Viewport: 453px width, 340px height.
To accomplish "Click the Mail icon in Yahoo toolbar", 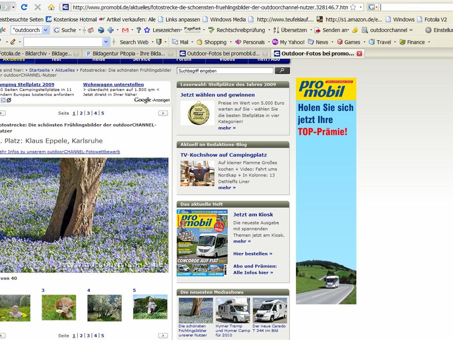I will [179, 42].
